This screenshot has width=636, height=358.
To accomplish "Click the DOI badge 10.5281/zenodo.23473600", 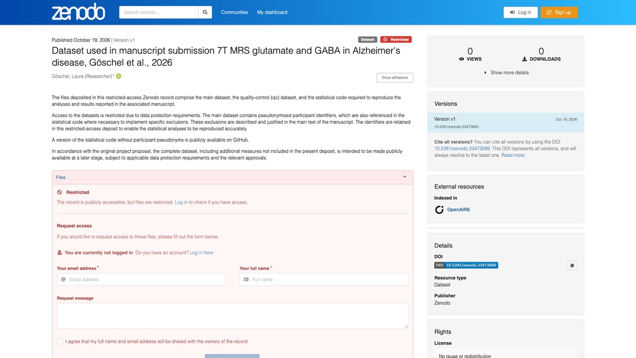I will tap(466, 266).
